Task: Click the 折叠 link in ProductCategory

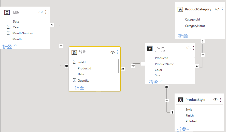Action: tap(184, 36)
